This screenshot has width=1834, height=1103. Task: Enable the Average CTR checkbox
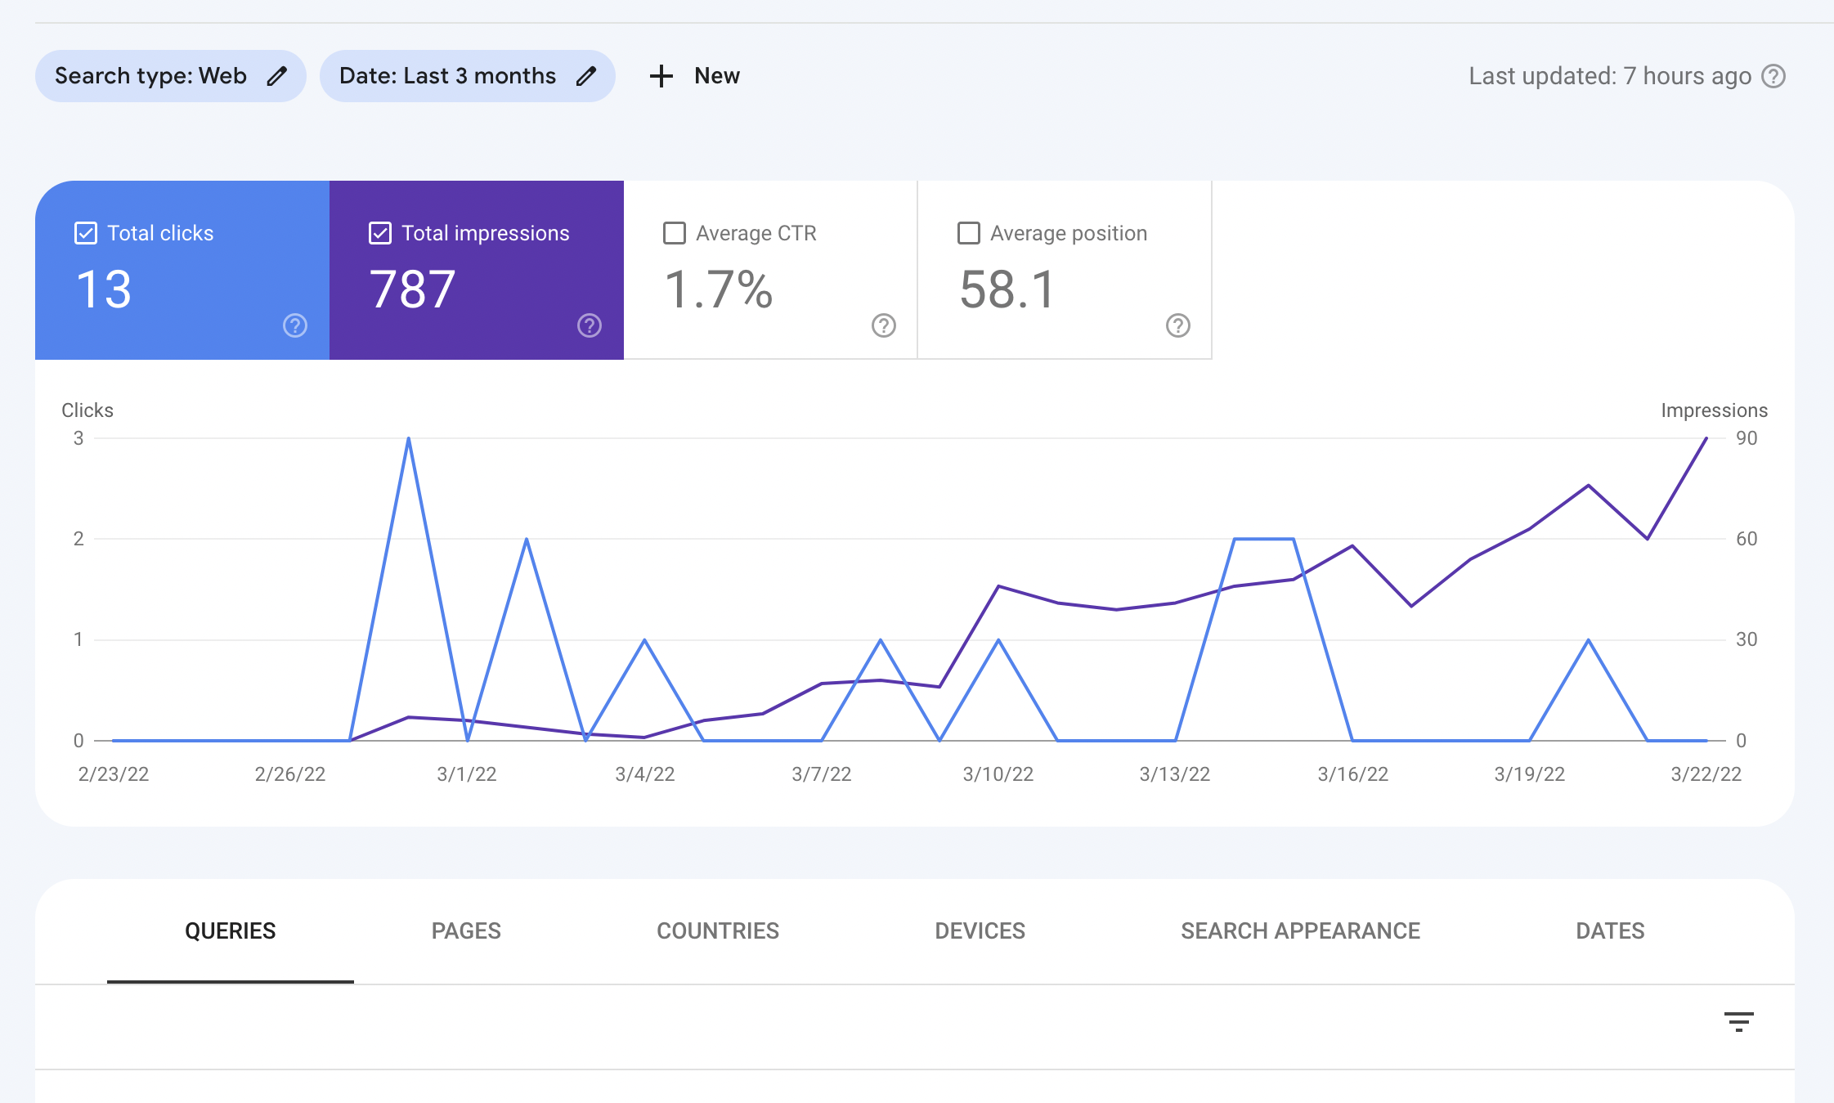point(675,233)
